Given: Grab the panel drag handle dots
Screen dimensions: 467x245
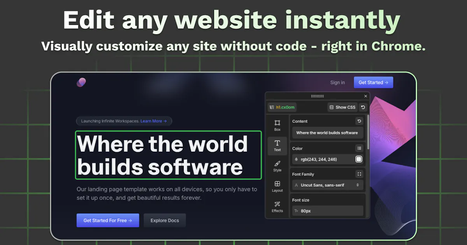Looking at the screenshot, I should pos(317,96).
